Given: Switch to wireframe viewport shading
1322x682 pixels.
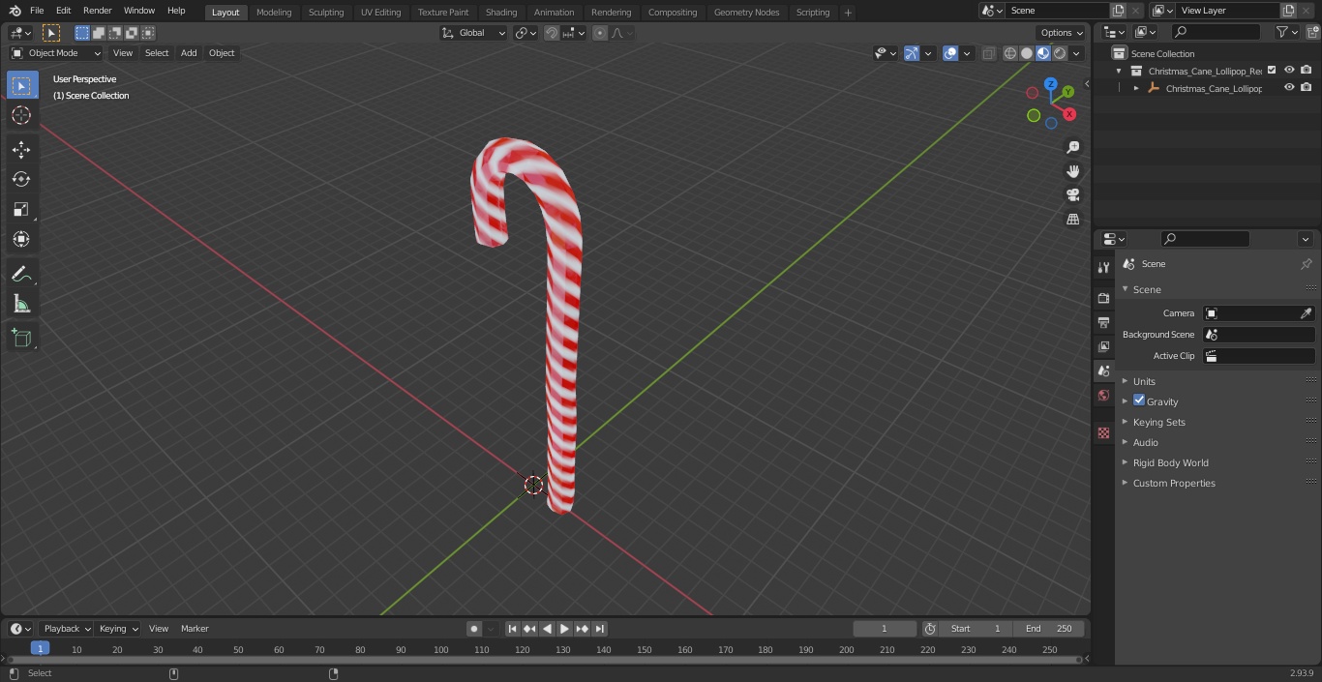Looking at the screenshot, I should pos(1010,53).
